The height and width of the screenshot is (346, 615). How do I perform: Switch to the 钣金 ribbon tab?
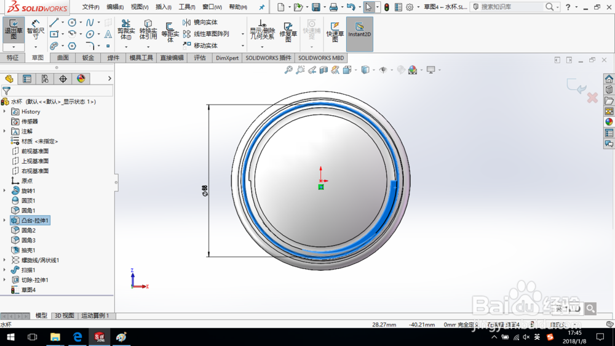click(88, 58)
